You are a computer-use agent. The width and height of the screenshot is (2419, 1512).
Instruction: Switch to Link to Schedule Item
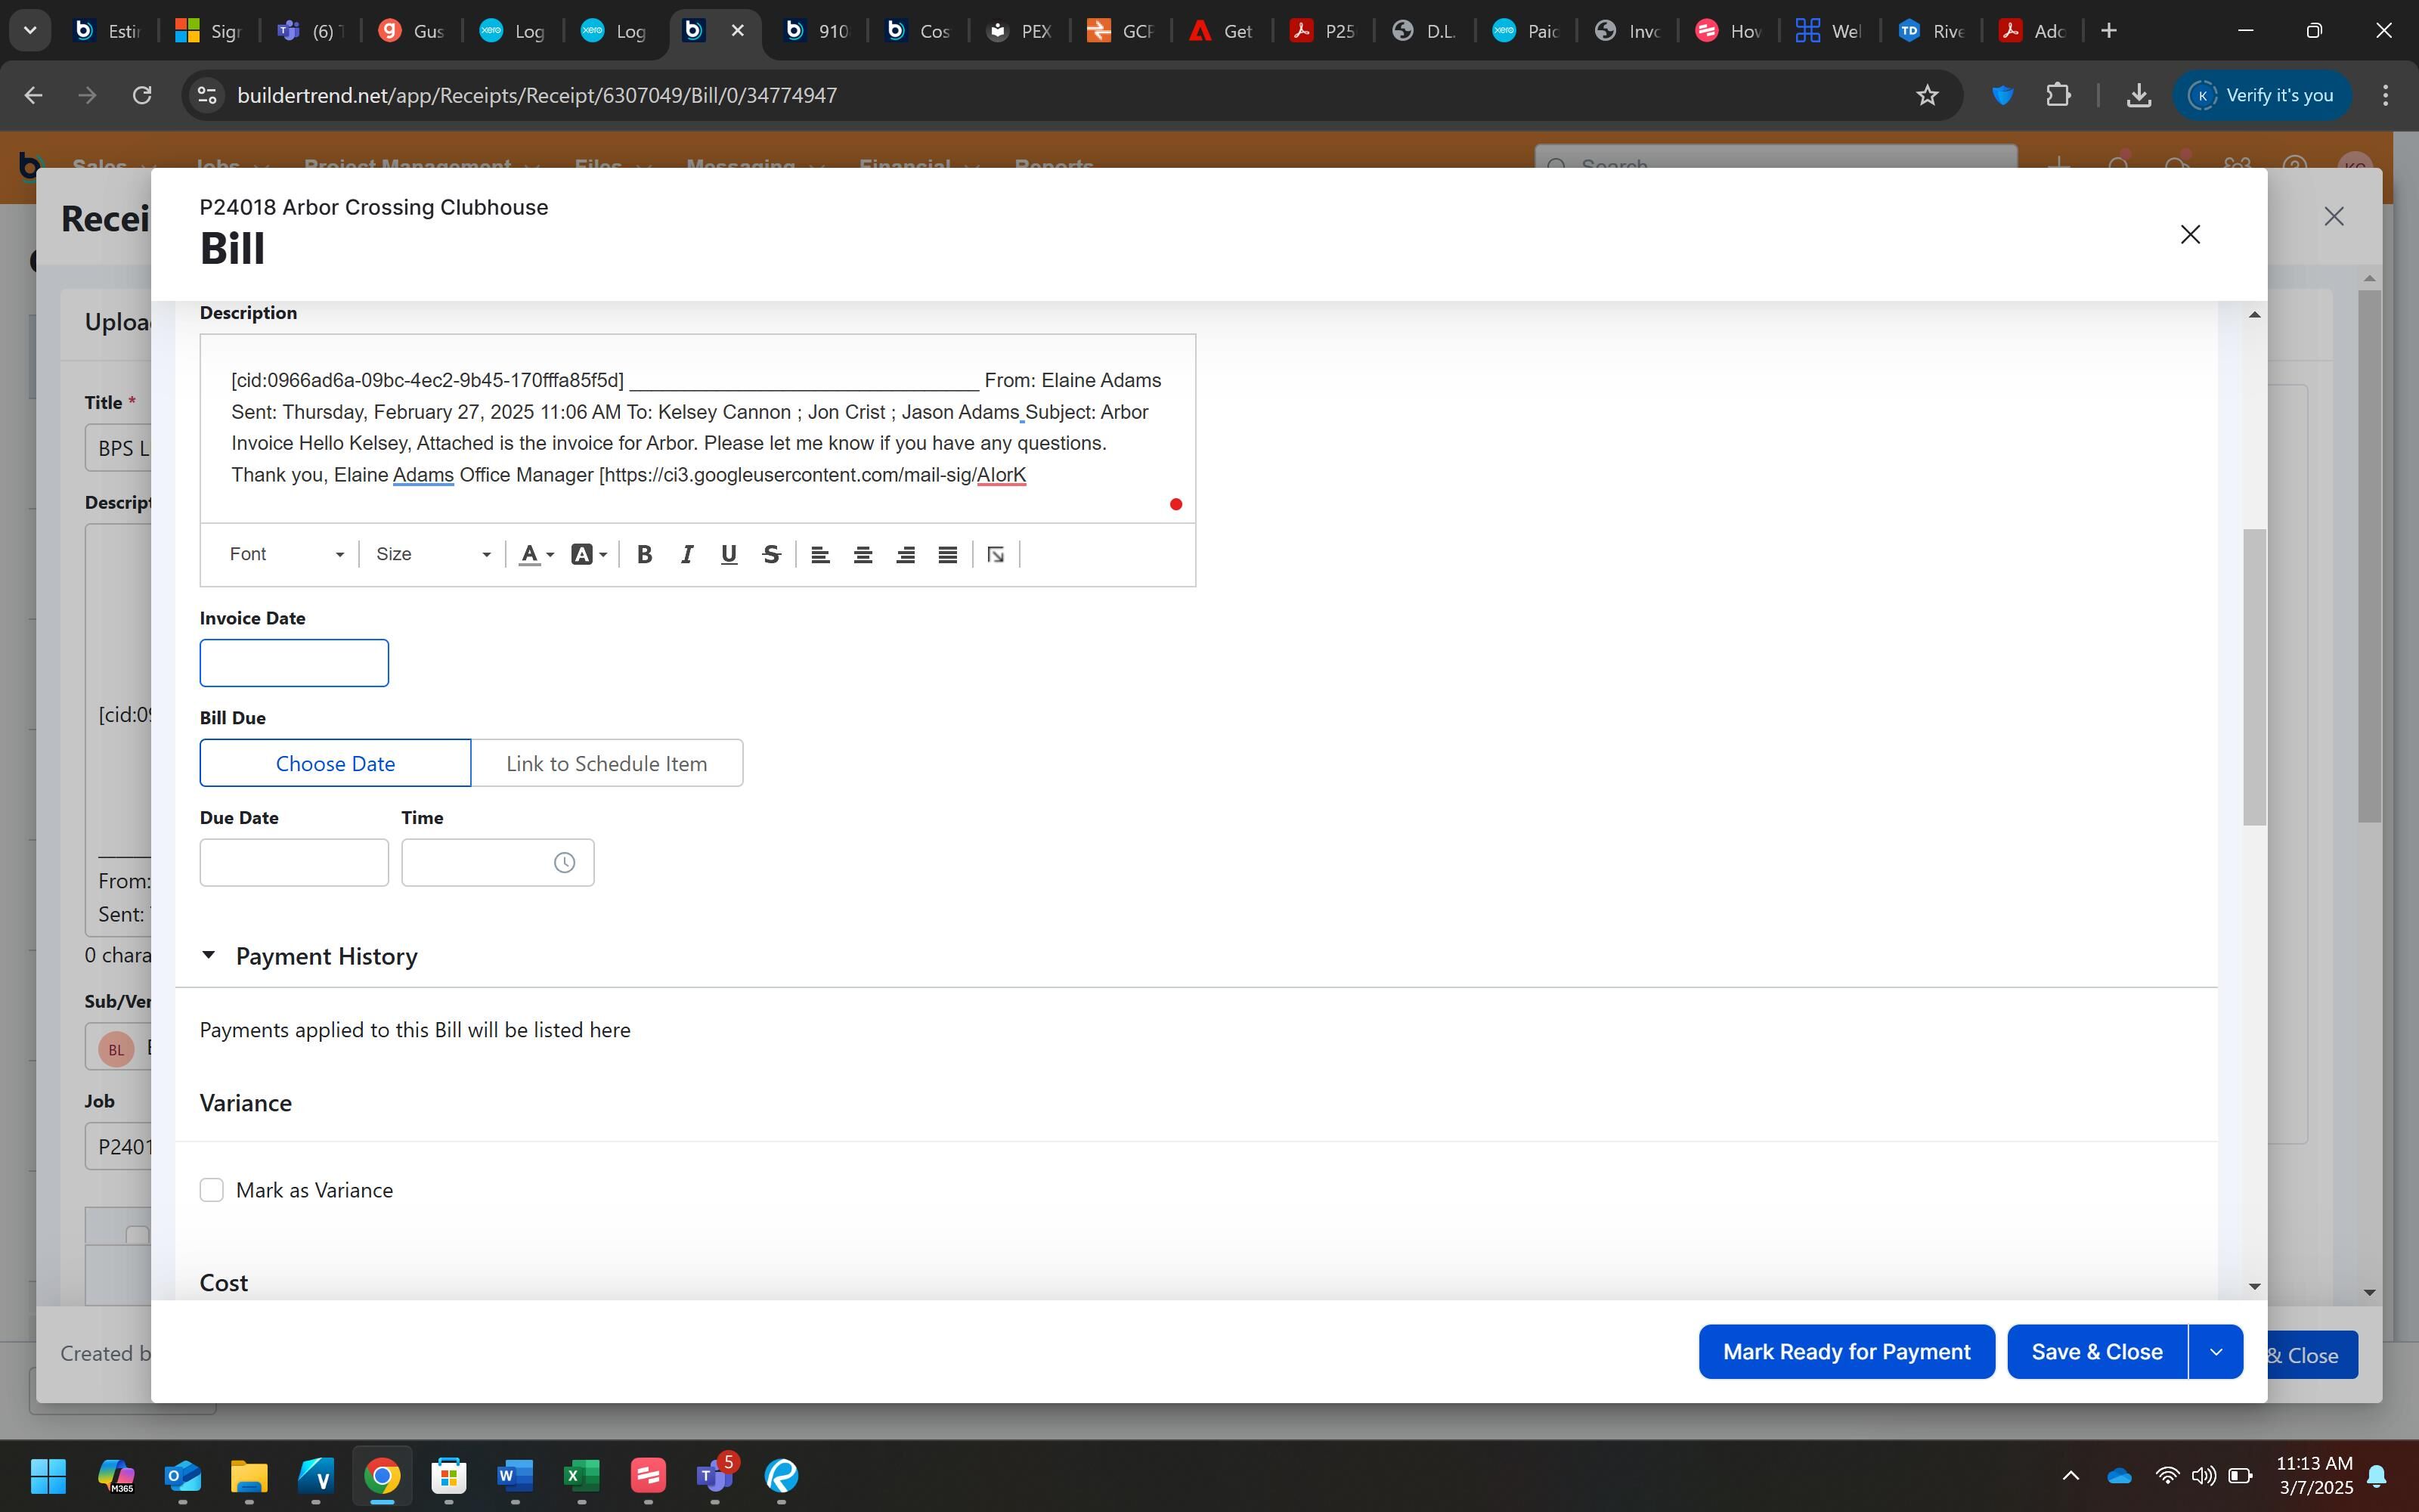[x=607, y=764]
